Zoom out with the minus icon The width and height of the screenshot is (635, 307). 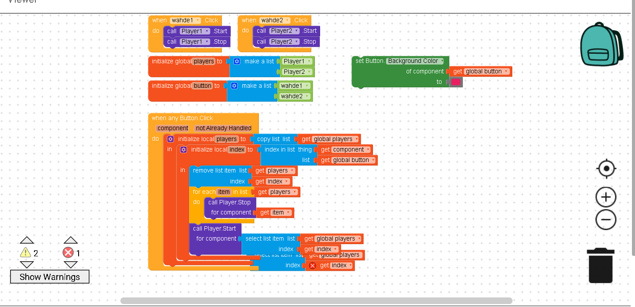point(606,219)
